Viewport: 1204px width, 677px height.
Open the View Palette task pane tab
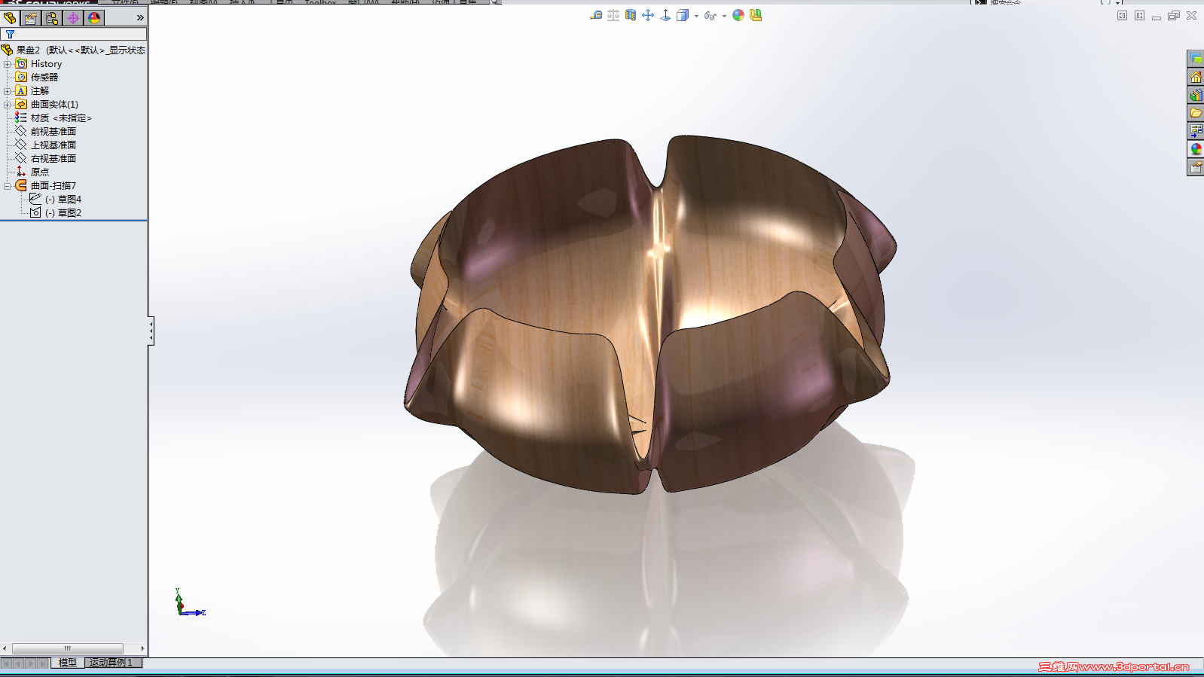point(1196,131)
